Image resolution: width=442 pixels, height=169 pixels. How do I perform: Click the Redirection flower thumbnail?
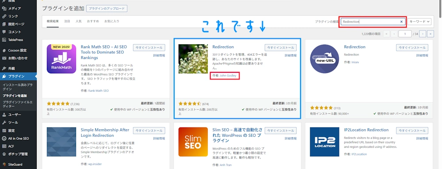[193, 59]
